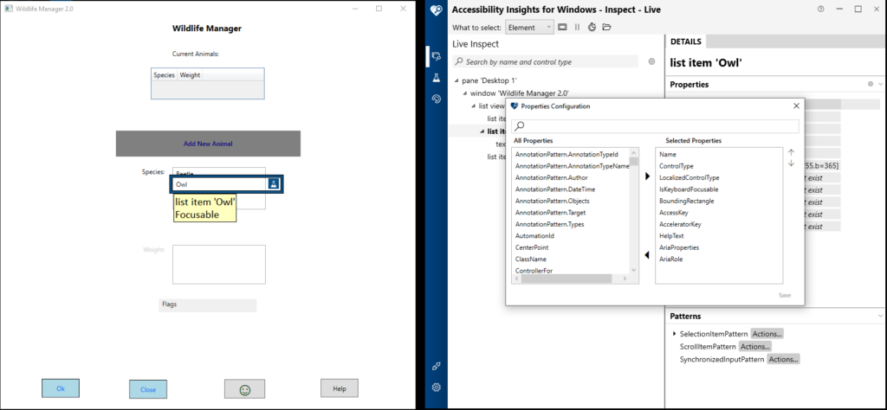Open the settings gear at the sidebar bottom
This screenshot has width=887, height=410.
pyautogui.click(x=437, y=388)
